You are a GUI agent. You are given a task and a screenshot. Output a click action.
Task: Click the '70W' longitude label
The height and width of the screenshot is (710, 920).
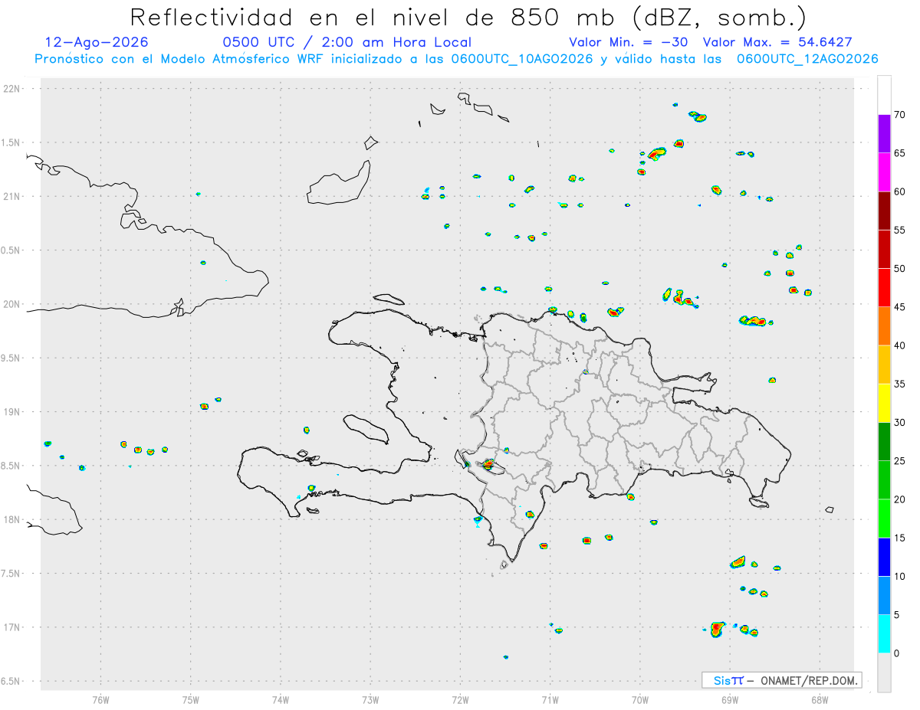click(x=640, y=699)
